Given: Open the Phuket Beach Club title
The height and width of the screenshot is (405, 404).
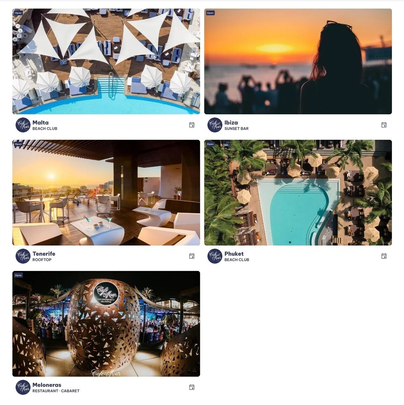Looking at the screenshot, I should coord(237,256).
